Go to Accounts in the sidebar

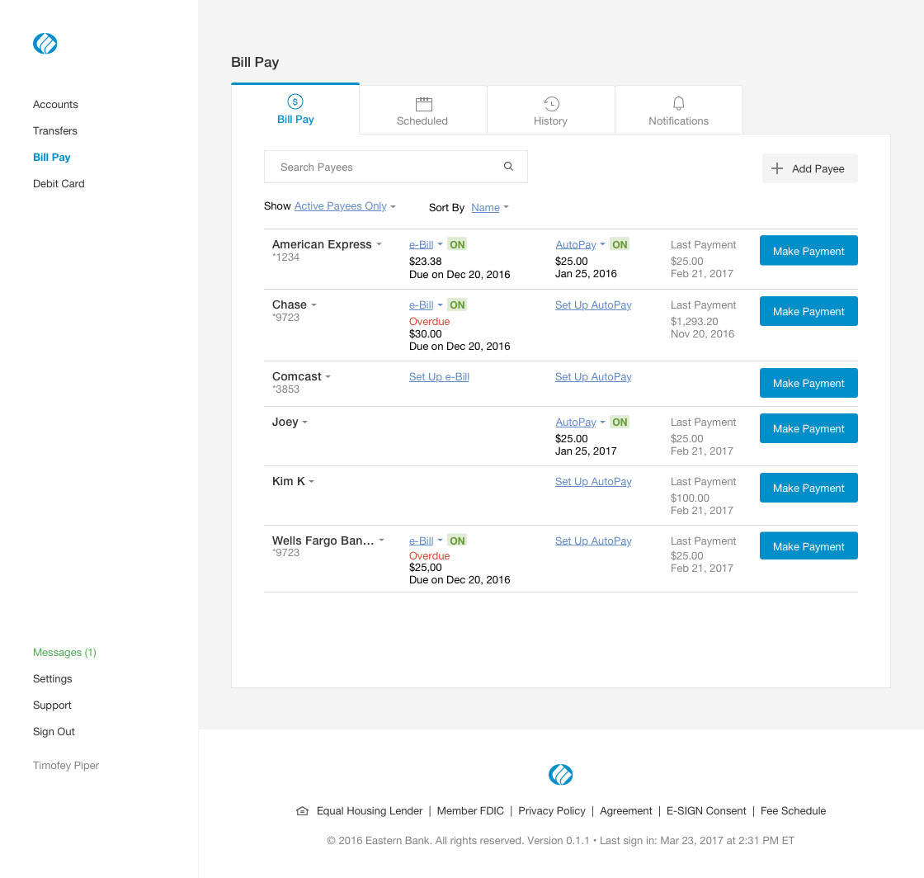click(55, 104)
